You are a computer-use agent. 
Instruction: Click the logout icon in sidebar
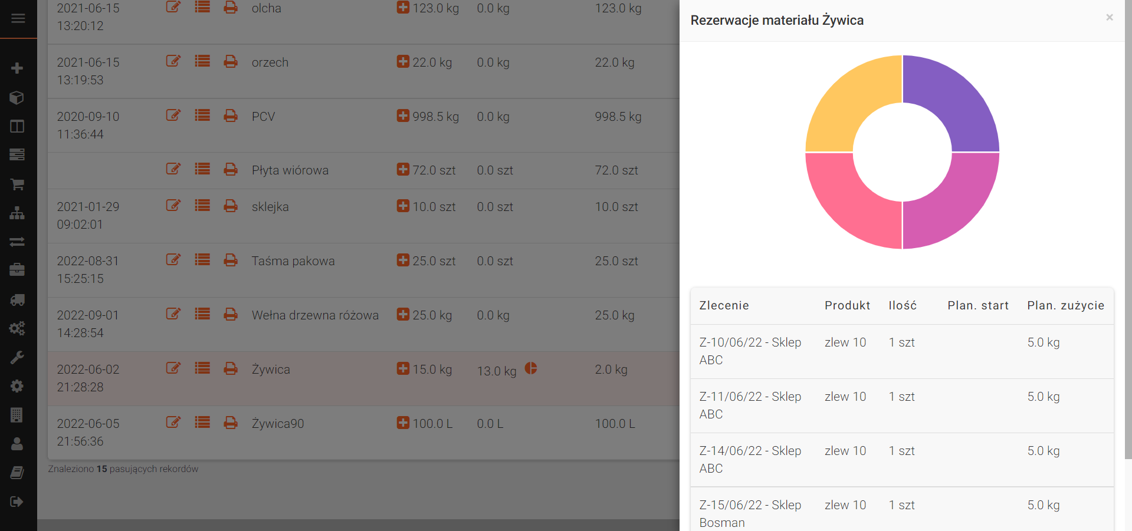click(x=17, y=502)
